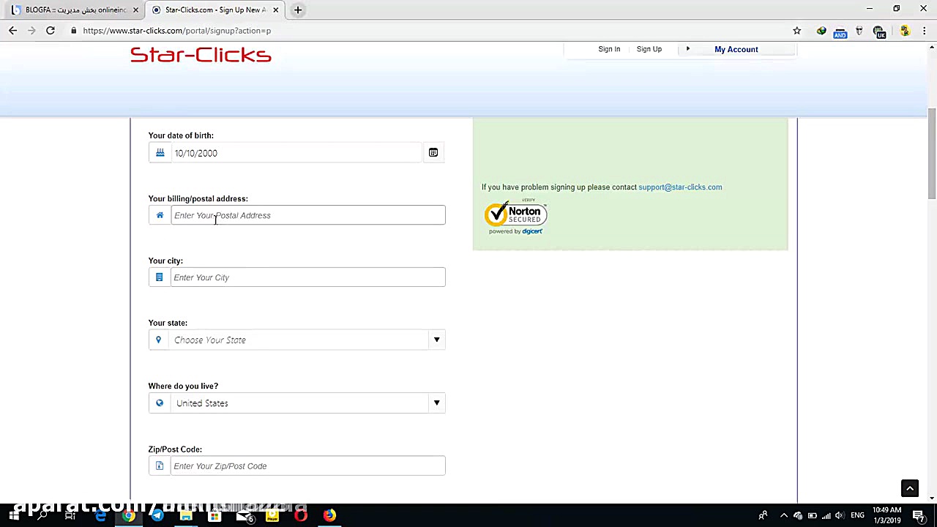This screenshot has height=527, width=937.
Task: Open File Explorer from the taskbar
Action: tap(186, 515)
